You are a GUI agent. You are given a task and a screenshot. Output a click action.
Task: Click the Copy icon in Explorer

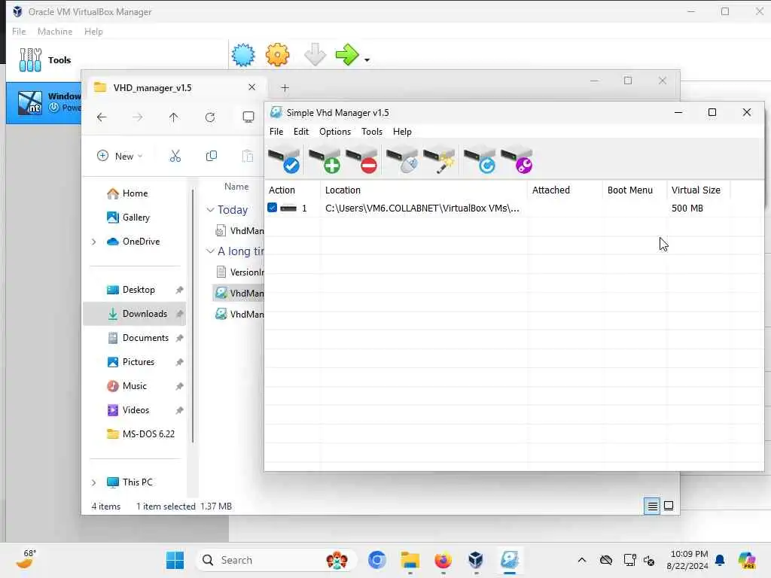(212, 156)
